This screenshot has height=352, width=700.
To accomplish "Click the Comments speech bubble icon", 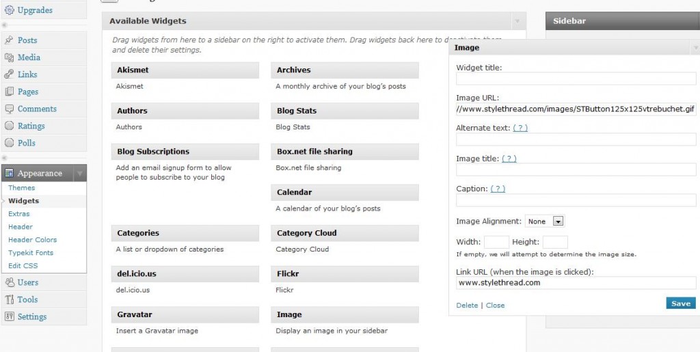I will 10,109.
